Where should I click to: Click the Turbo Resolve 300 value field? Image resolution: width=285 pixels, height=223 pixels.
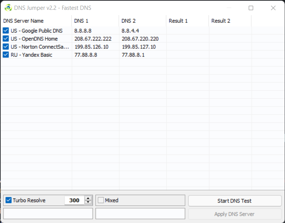pos(75,200)
